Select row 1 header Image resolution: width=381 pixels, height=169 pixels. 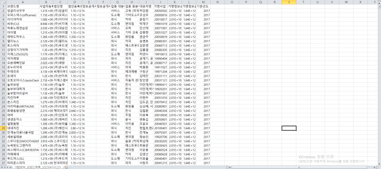click(3, 6)
